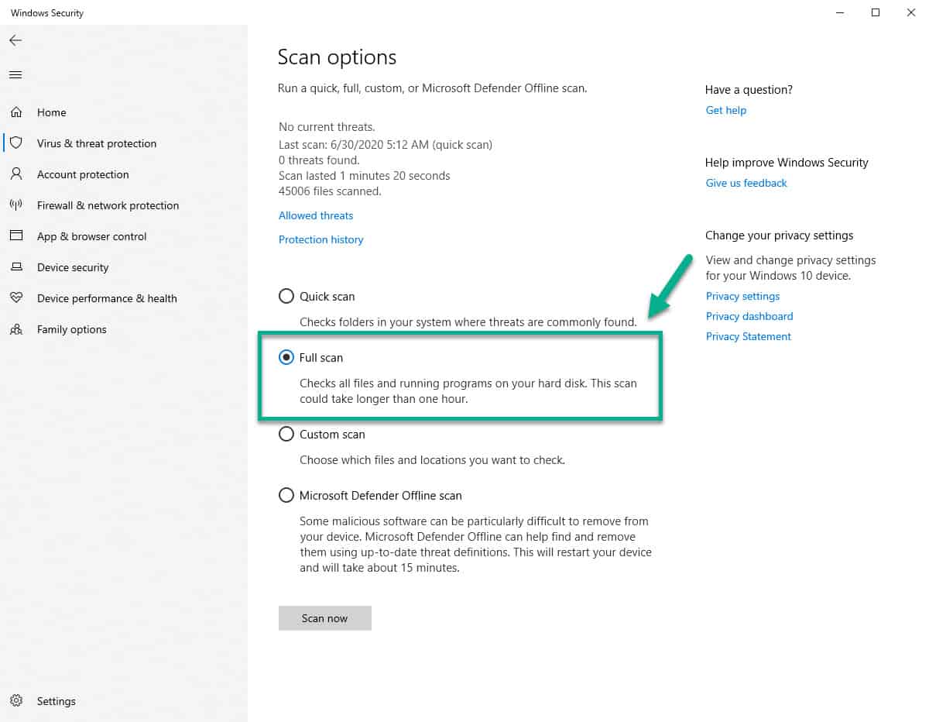Click the 'Scan options' page heading
Image resolution: width=929 pixels, height=722 pixels.
[337, 57]
